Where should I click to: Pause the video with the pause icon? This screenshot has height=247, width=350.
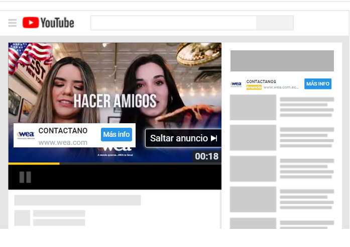click(25, 177)
